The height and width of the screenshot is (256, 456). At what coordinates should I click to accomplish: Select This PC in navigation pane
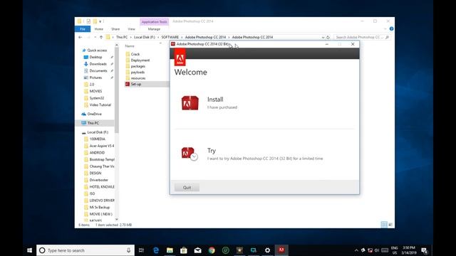pos(93,123)
